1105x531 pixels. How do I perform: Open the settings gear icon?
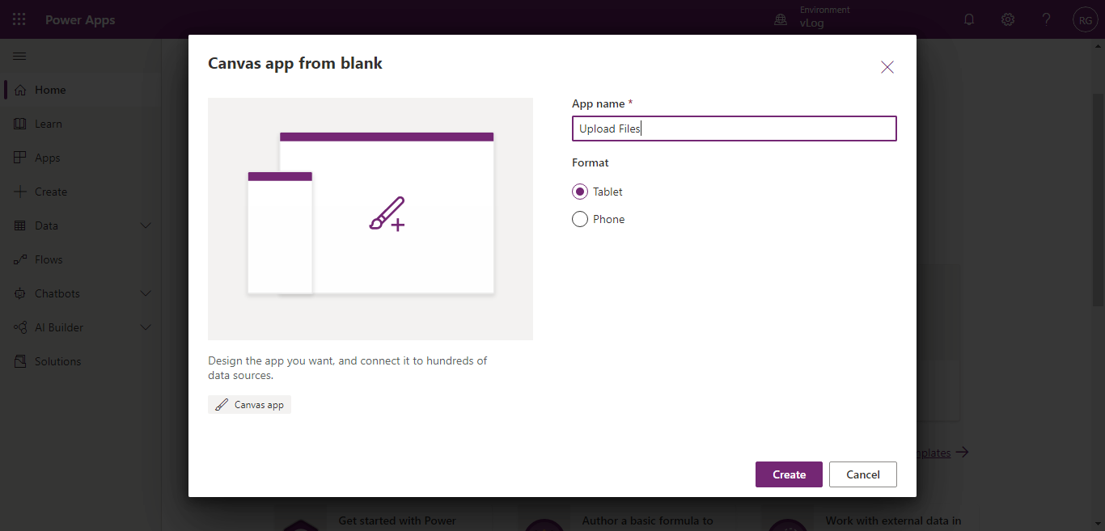[1007, 19]
